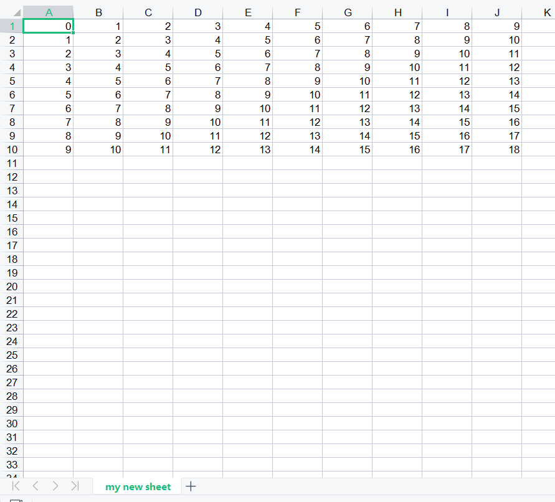Viewport: 555px width, 502px height.
Task: Select column D header
Action: [x=198, y=12]
